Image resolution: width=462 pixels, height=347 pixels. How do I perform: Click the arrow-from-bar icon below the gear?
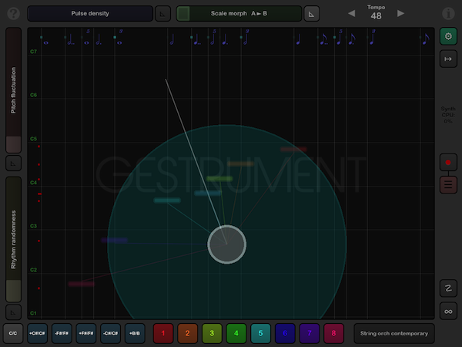pyautogui.click(x=448, y=59)
